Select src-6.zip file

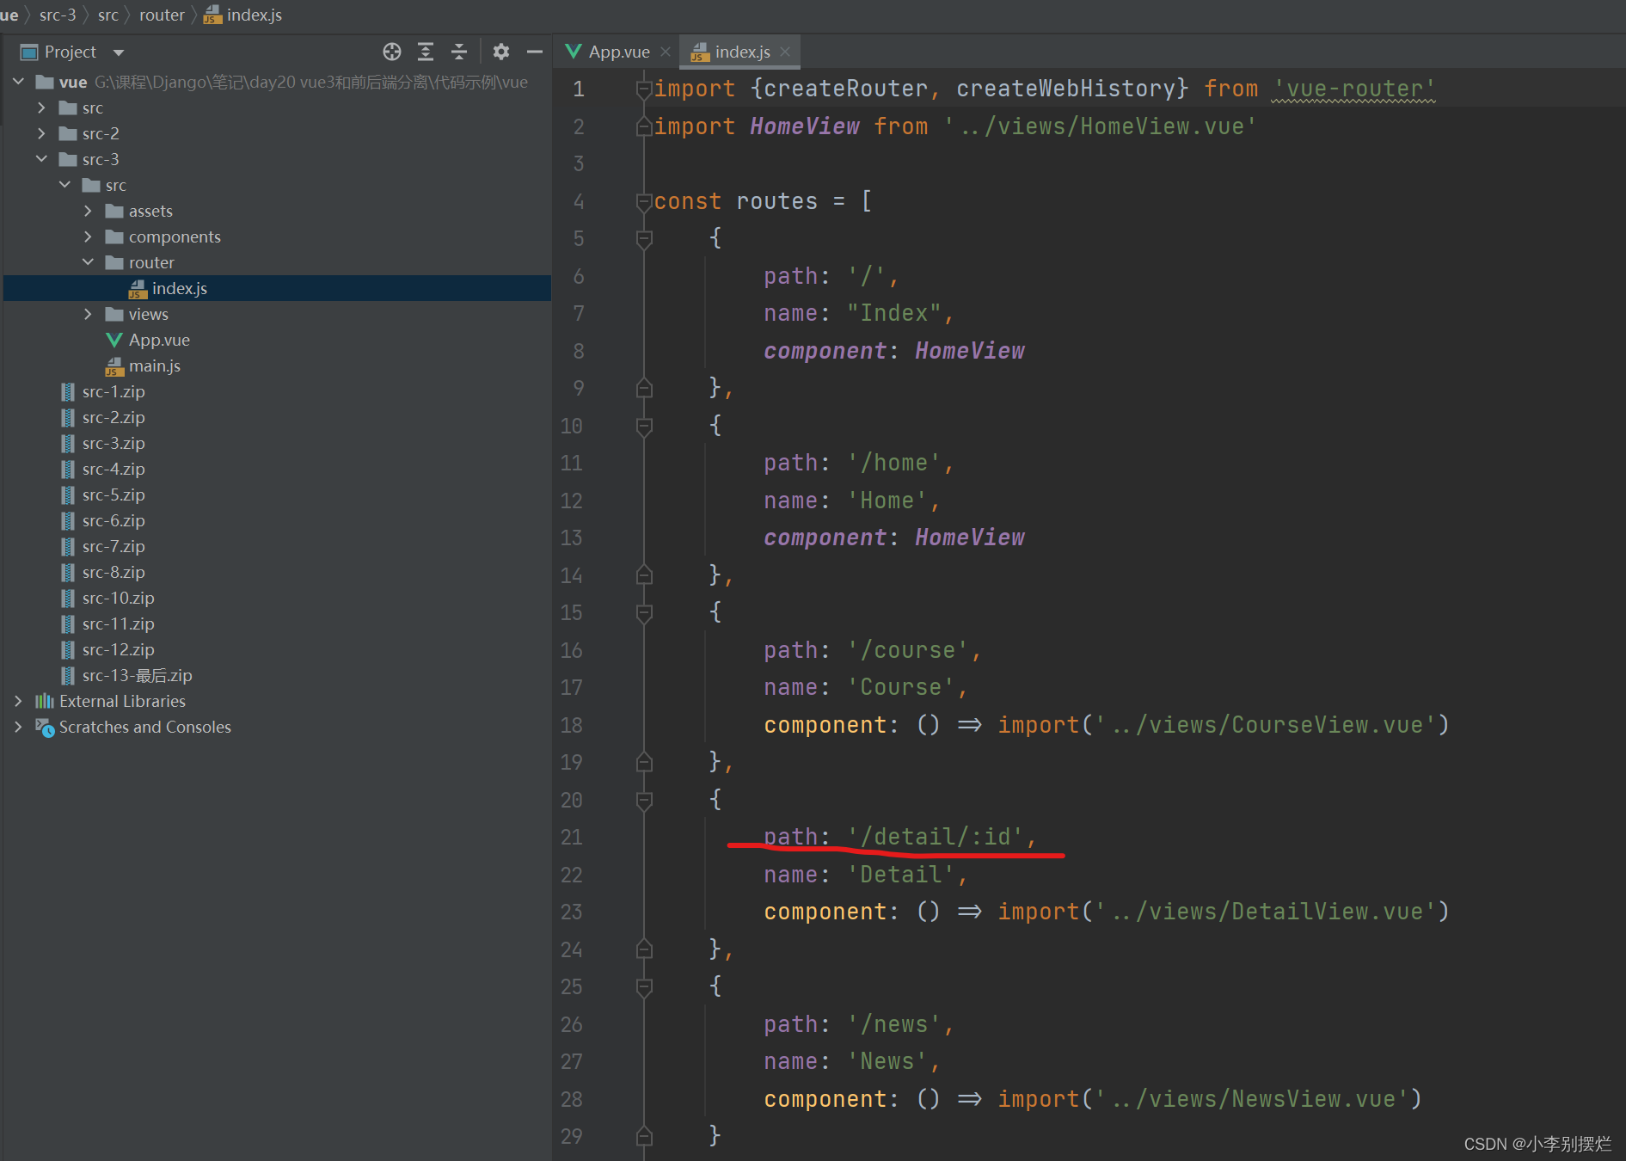[114, 520]
